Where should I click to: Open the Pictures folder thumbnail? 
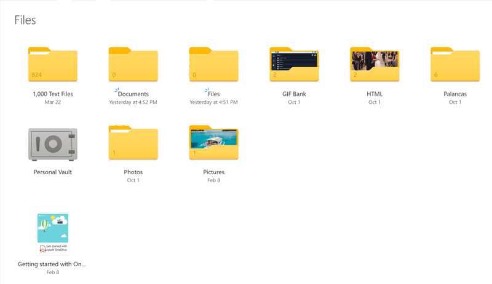tap(213, 142)
